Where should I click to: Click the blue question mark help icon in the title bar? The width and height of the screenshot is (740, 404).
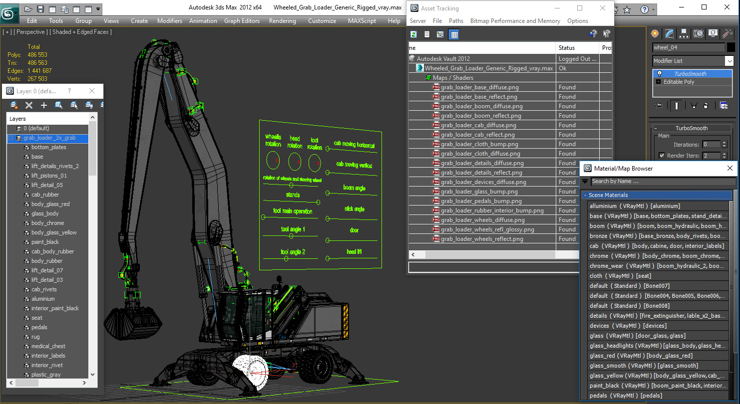(x=645, y=9)
